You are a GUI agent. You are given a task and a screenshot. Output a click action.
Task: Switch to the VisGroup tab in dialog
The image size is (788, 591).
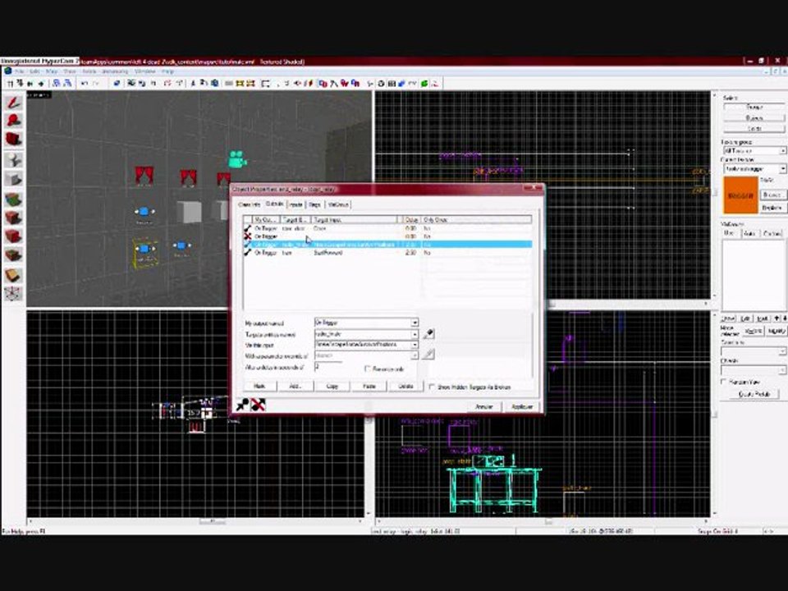338,204
